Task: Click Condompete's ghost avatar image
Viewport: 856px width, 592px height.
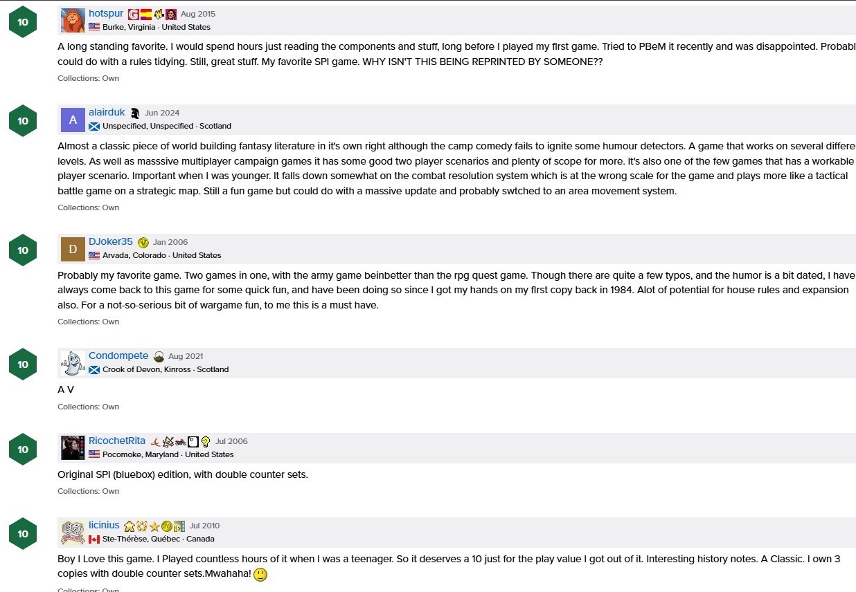Action: point(73,363)
